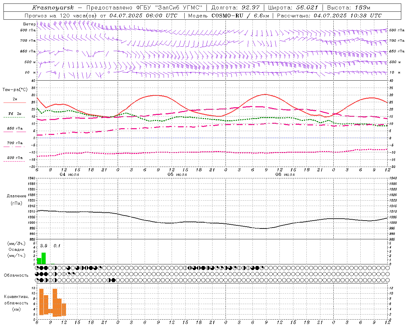Click the '(км)' convective cloud unit label

point(16,309)
